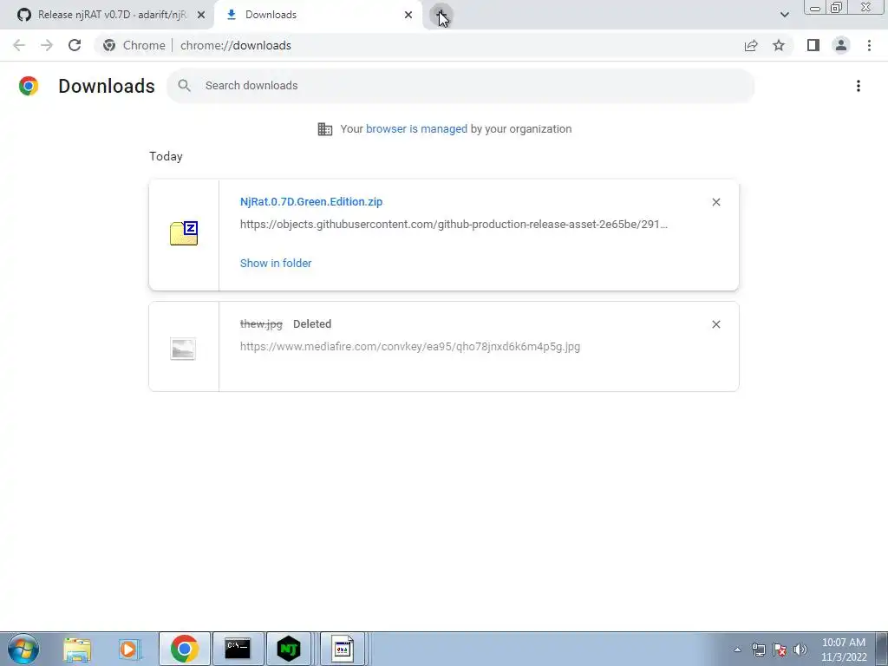
Task: Bookmark this tab with the star icon
Action: (779, 45)
